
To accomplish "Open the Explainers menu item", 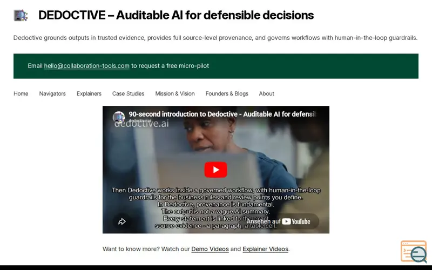I will tap(89, 93).
